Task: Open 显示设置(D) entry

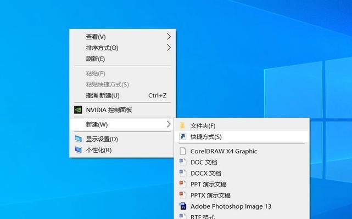Action: tap(122, 139)
